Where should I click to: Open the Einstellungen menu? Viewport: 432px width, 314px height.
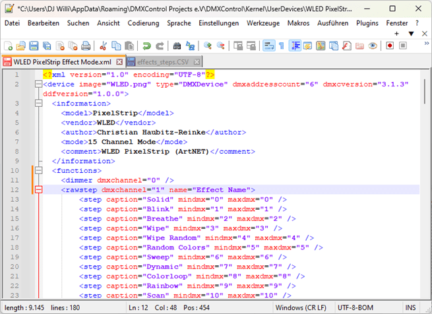[x=219, y=23]
